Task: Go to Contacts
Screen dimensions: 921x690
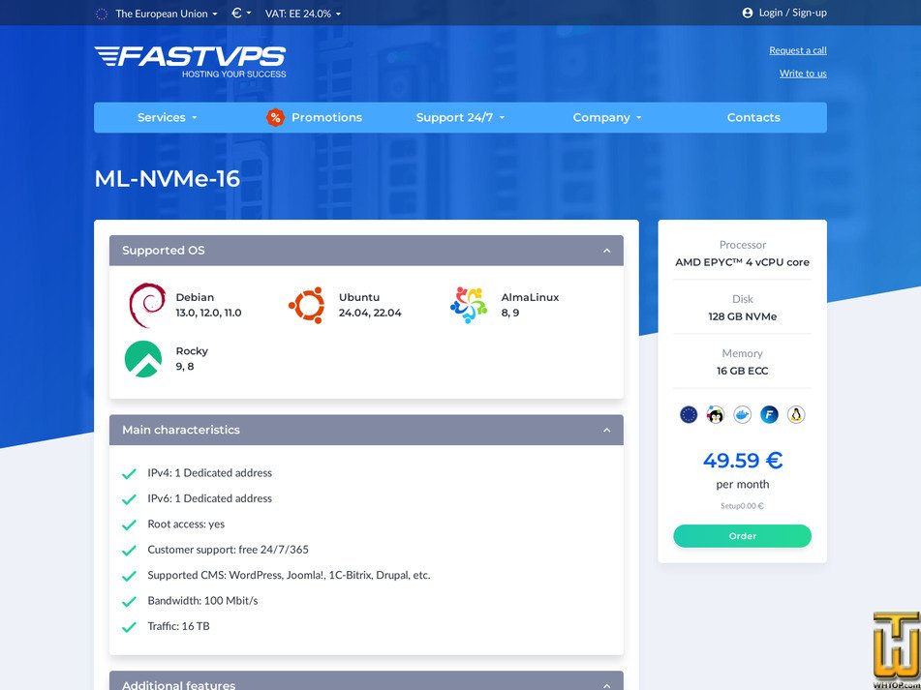Action: tap(753, 117)
